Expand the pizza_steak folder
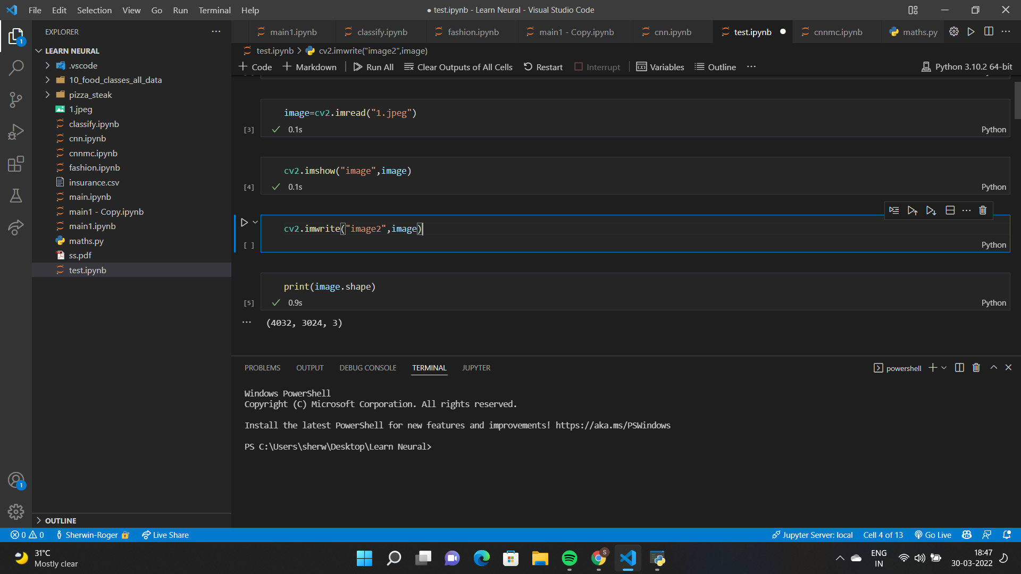This screenshot has height=574, width=1021. click(x=48, y=94)
